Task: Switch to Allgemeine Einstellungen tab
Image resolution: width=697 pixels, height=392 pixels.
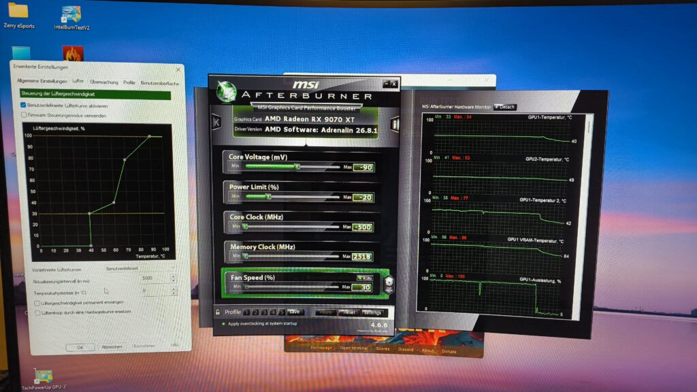Action: coord(42,81)
